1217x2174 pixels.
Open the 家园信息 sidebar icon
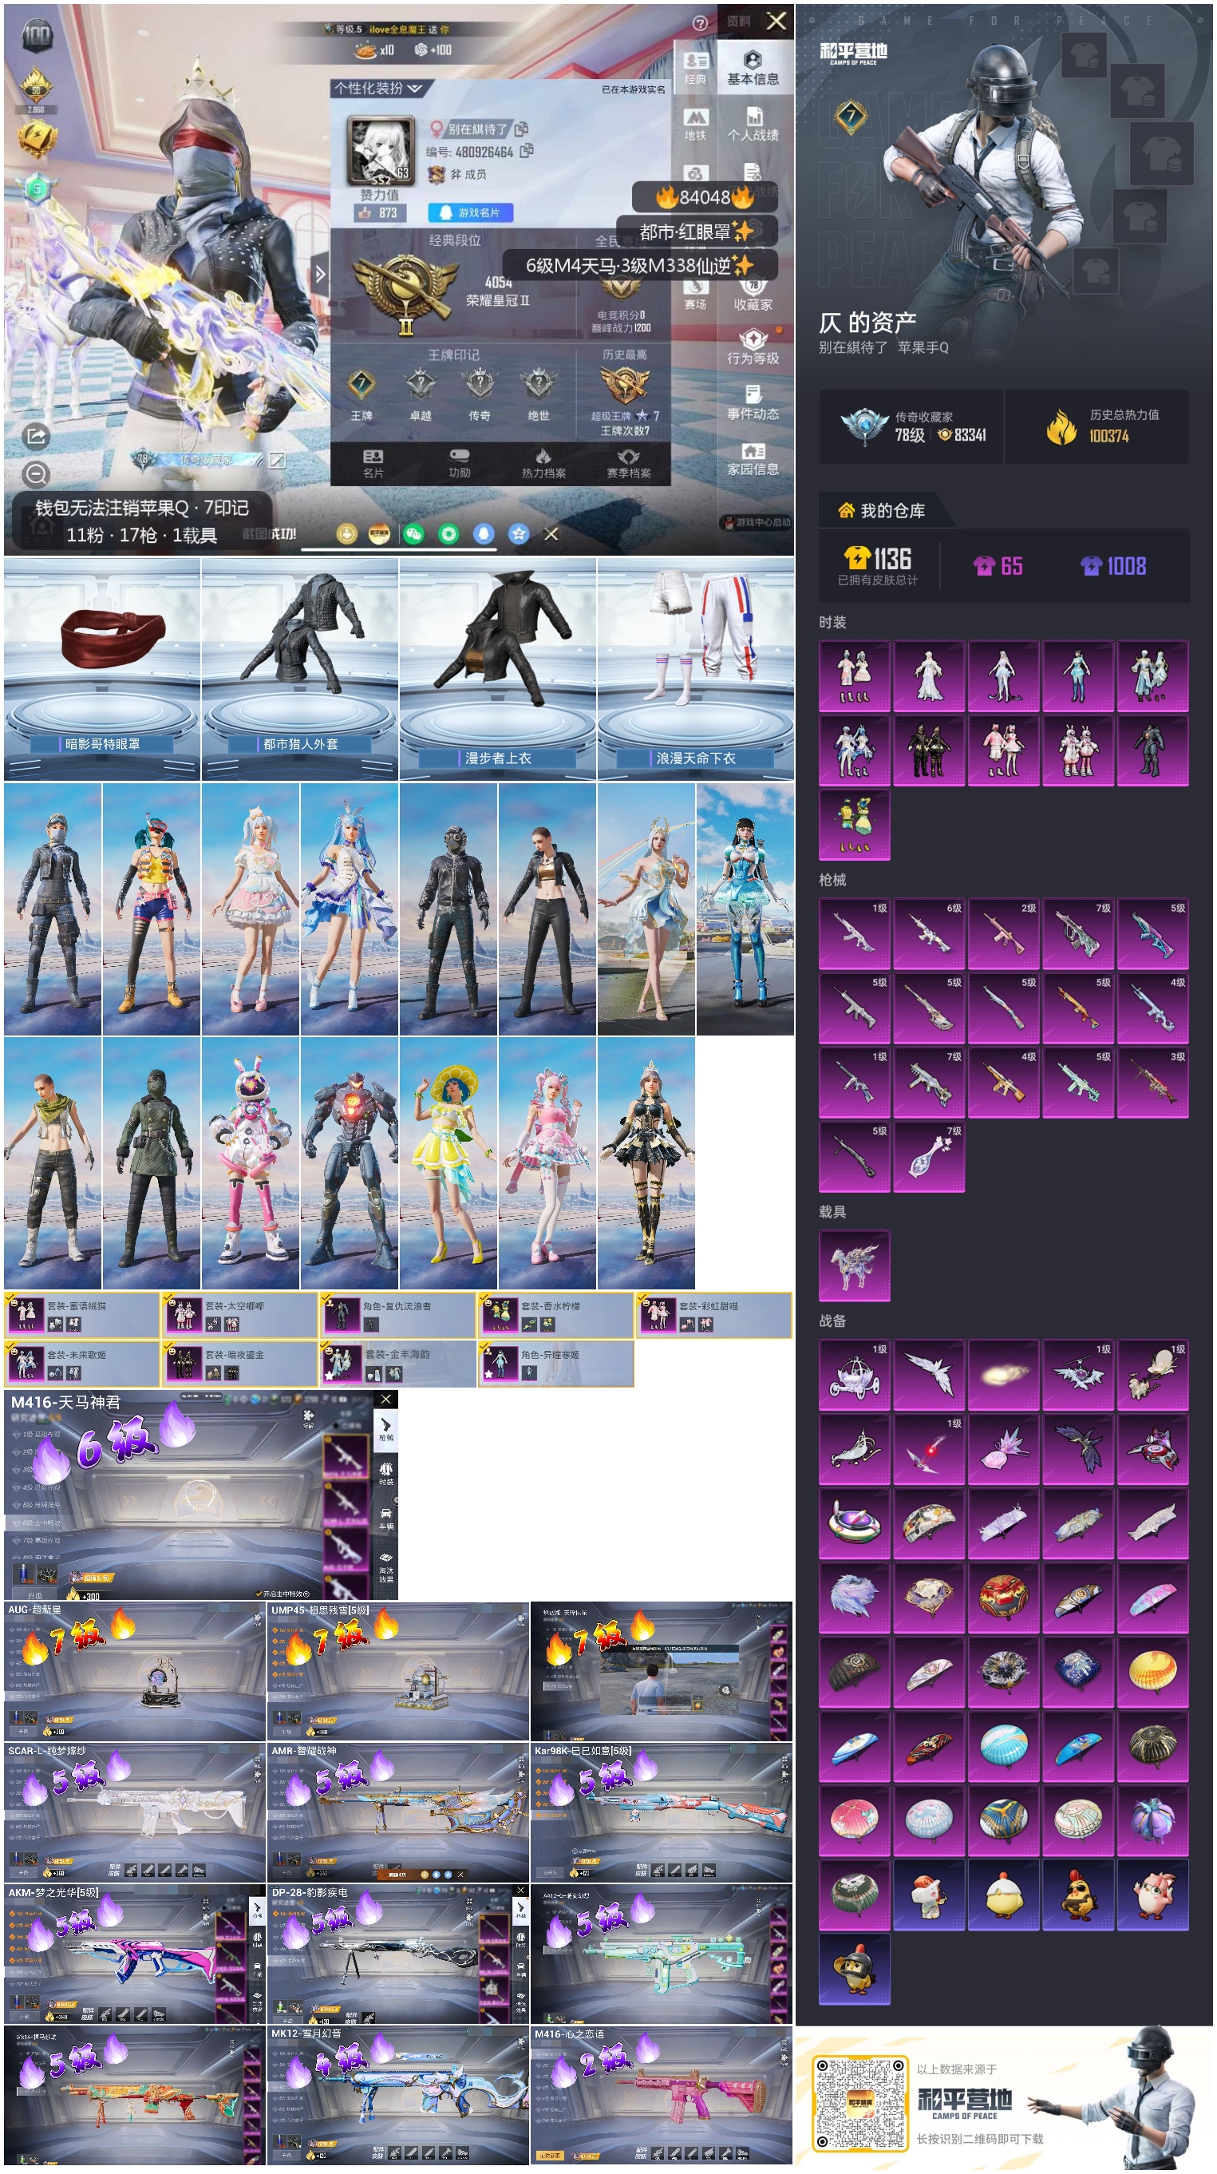coord(753,459)
